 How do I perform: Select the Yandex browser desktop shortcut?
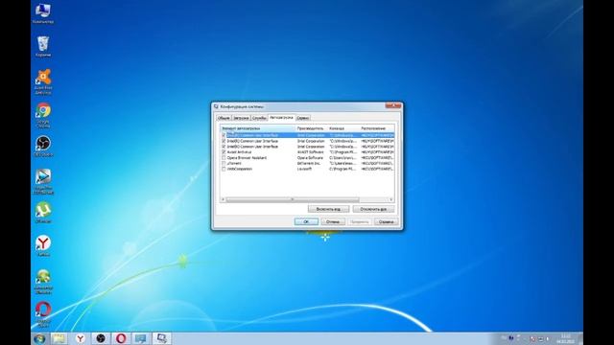[43, 245]
